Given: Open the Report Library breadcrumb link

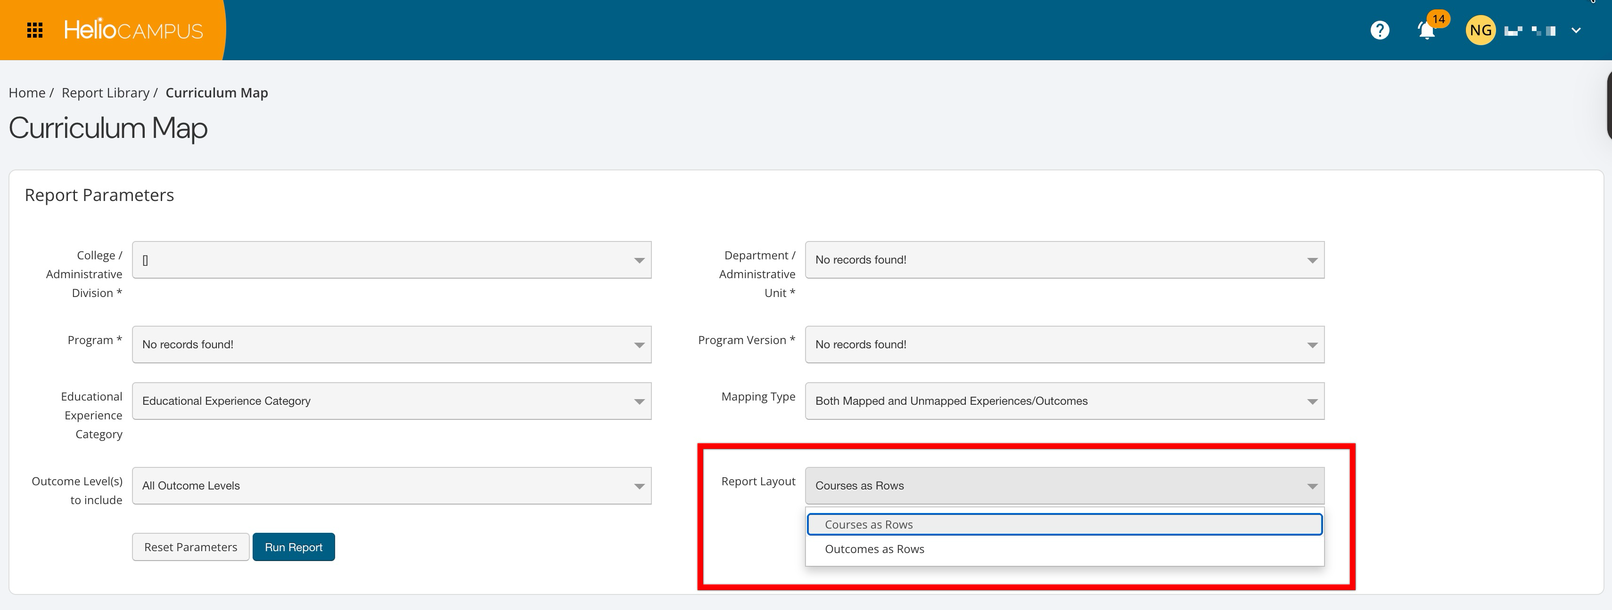Looking at the screenshot, I should point(105,93).
